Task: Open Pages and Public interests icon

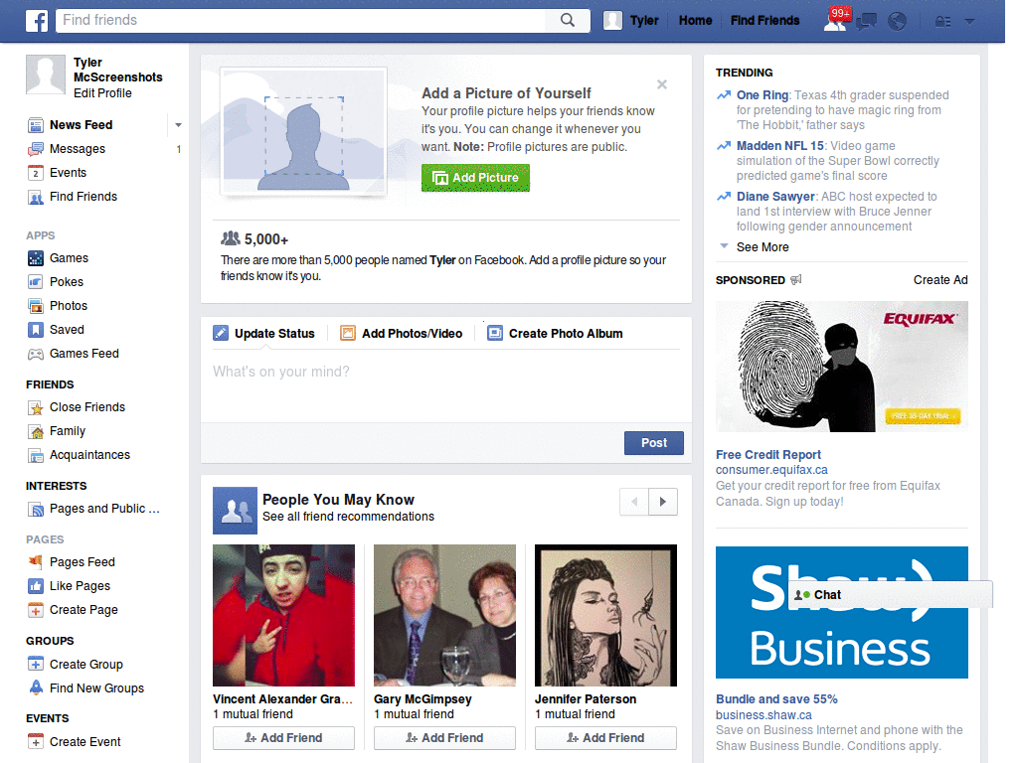Action: click(x=36, y=510)
